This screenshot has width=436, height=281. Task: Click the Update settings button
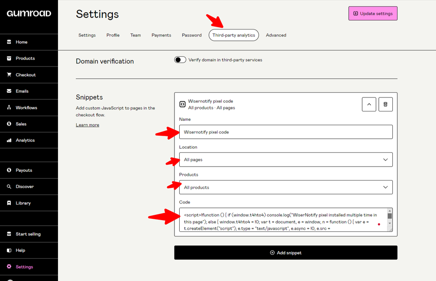[373, 13]
